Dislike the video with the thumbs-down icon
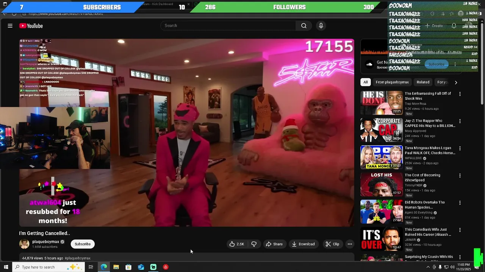 point(254,244)
